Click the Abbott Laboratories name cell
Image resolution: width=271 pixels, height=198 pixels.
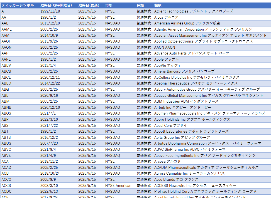tap(191, 131)
